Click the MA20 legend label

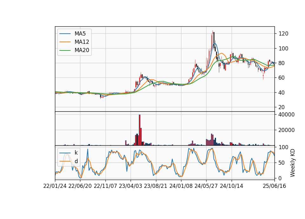point(82,50)
